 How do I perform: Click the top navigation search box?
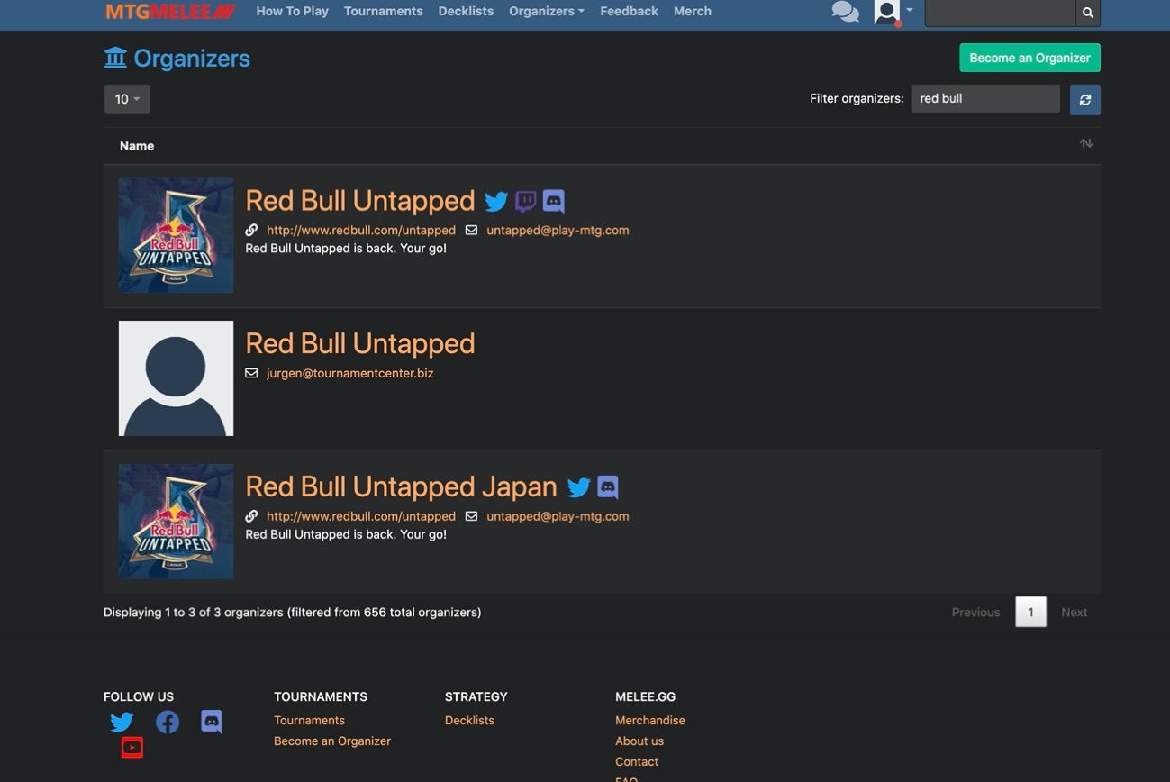[x=1001, y=13]
